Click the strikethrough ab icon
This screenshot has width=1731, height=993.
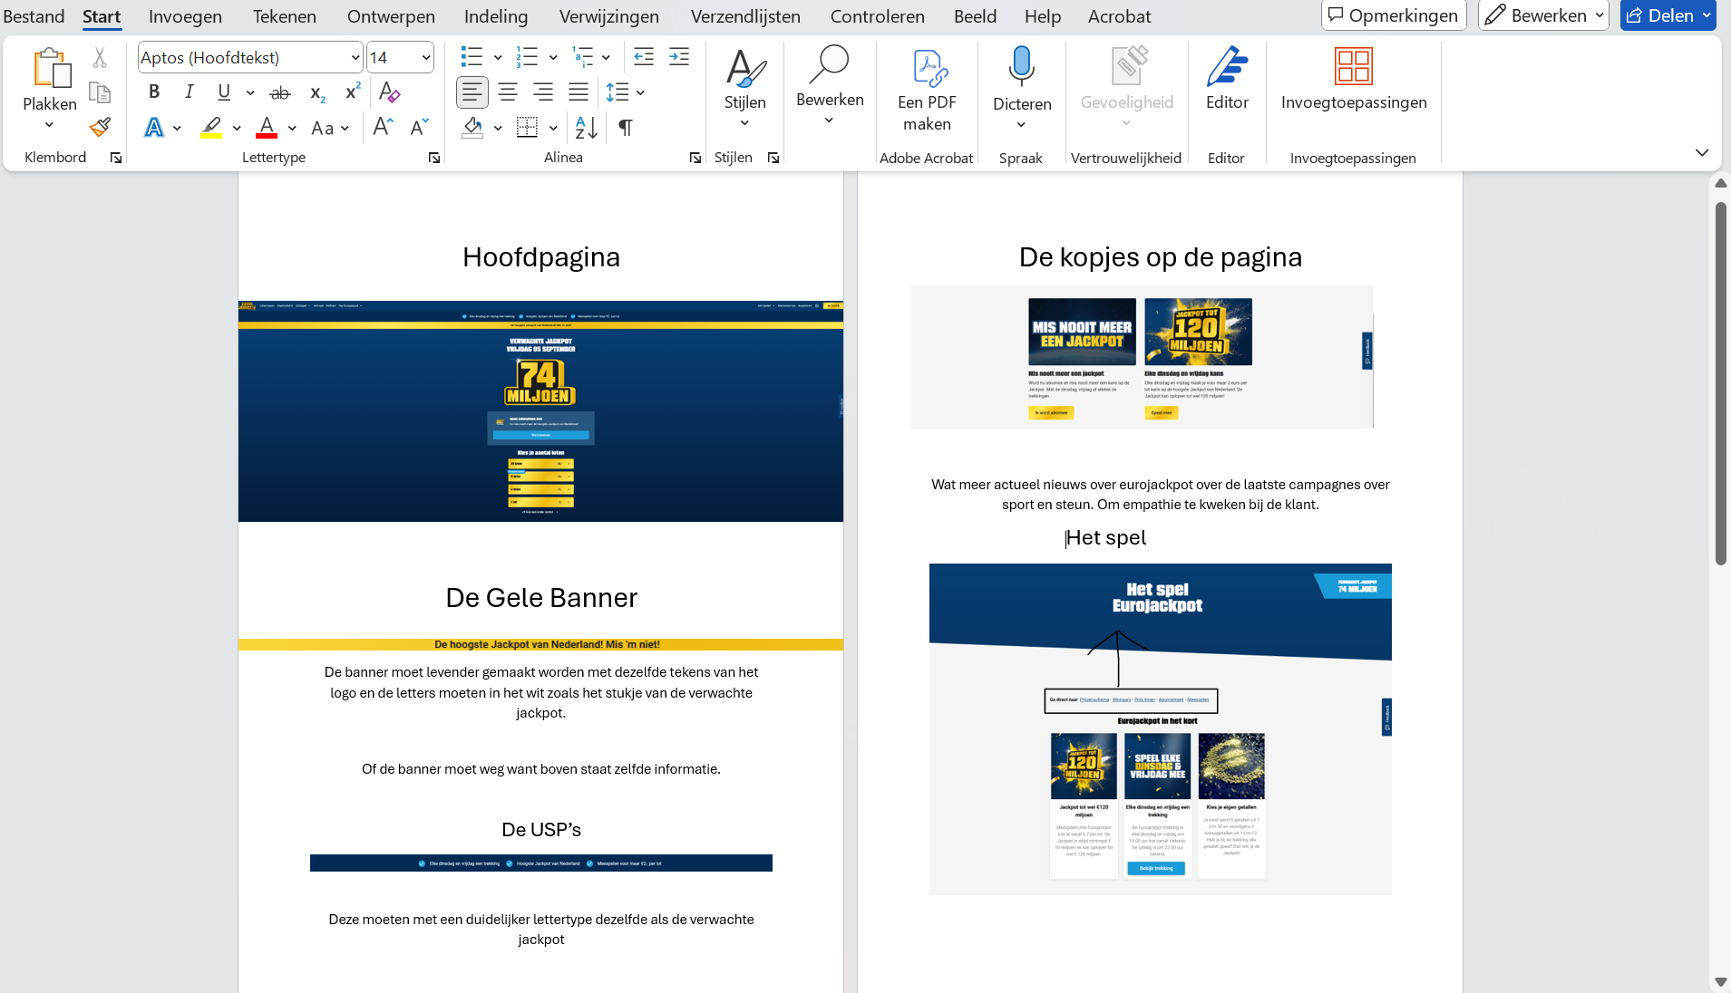tap(280, 92)
